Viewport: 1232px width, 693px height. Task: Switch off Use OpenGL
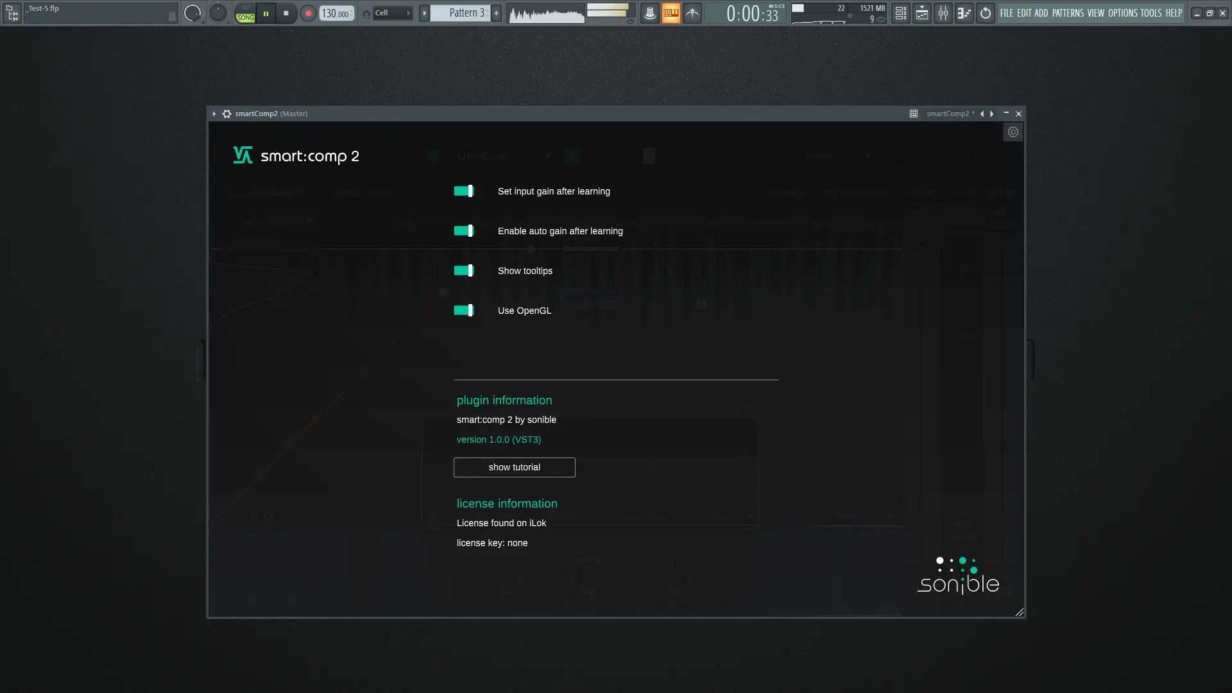pos(463,311)
